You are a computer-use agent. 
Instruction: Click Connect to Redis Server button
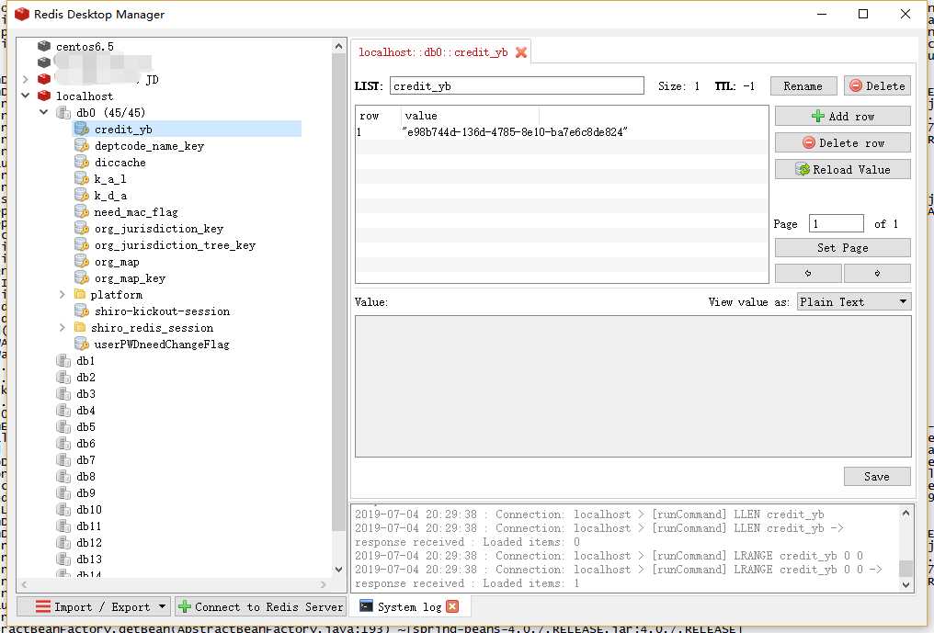pos(261,606)
